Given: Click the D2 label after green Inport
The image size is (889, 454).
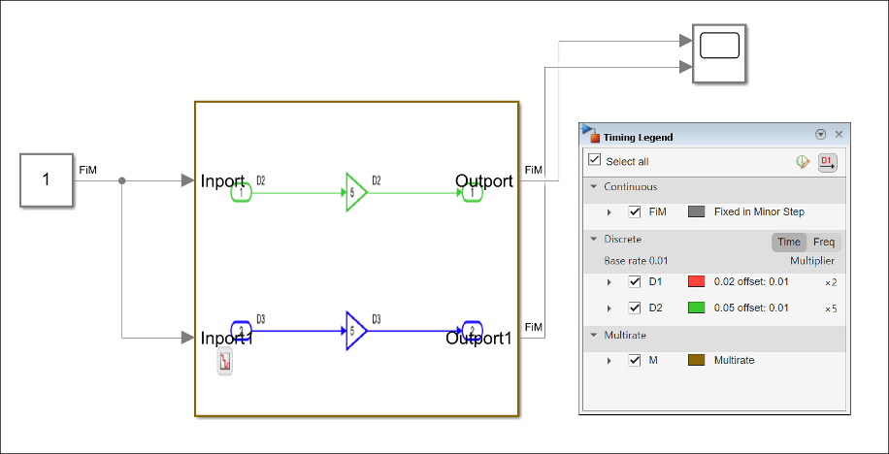Looking at the screenshot, I should click(261, 180).
